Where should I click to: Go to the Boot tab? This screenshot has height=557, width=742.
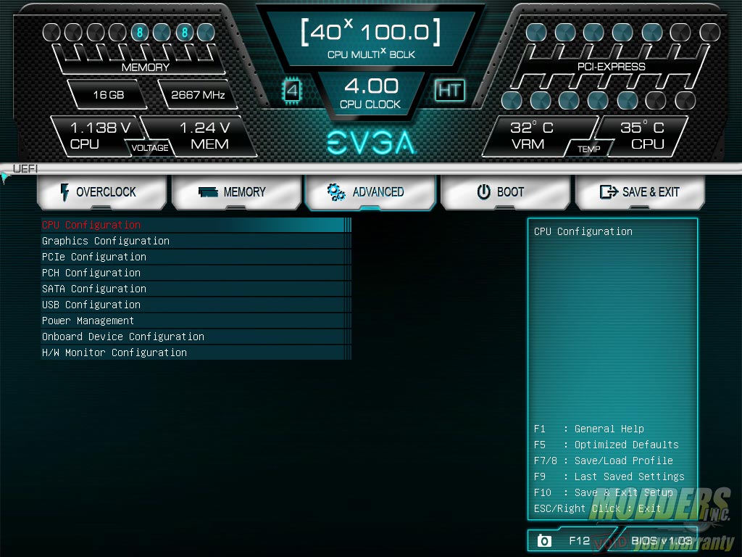(505, 191)
